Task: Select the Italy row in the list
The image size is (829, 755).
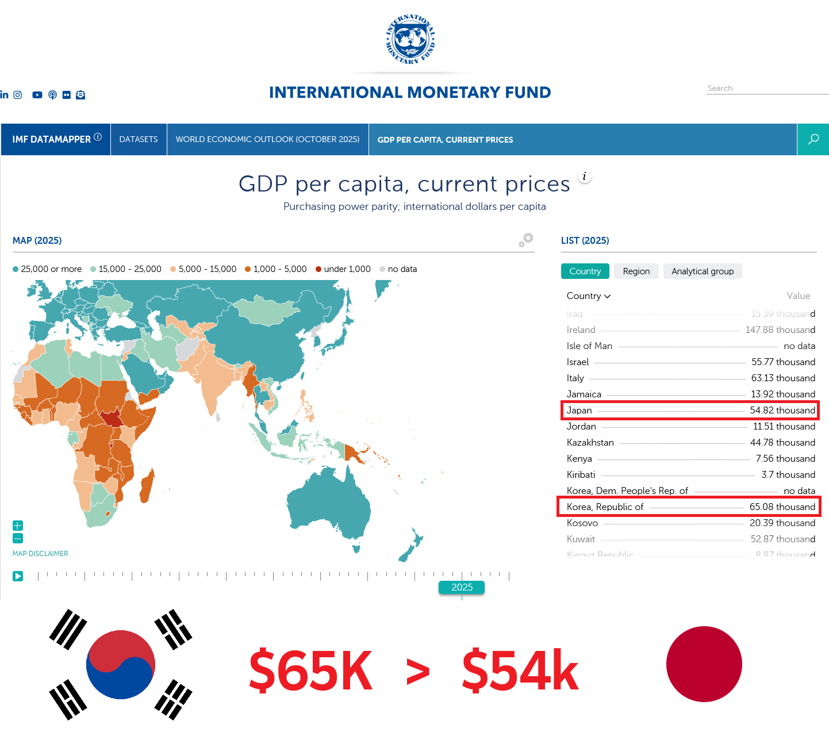Action: coord(691,378)
